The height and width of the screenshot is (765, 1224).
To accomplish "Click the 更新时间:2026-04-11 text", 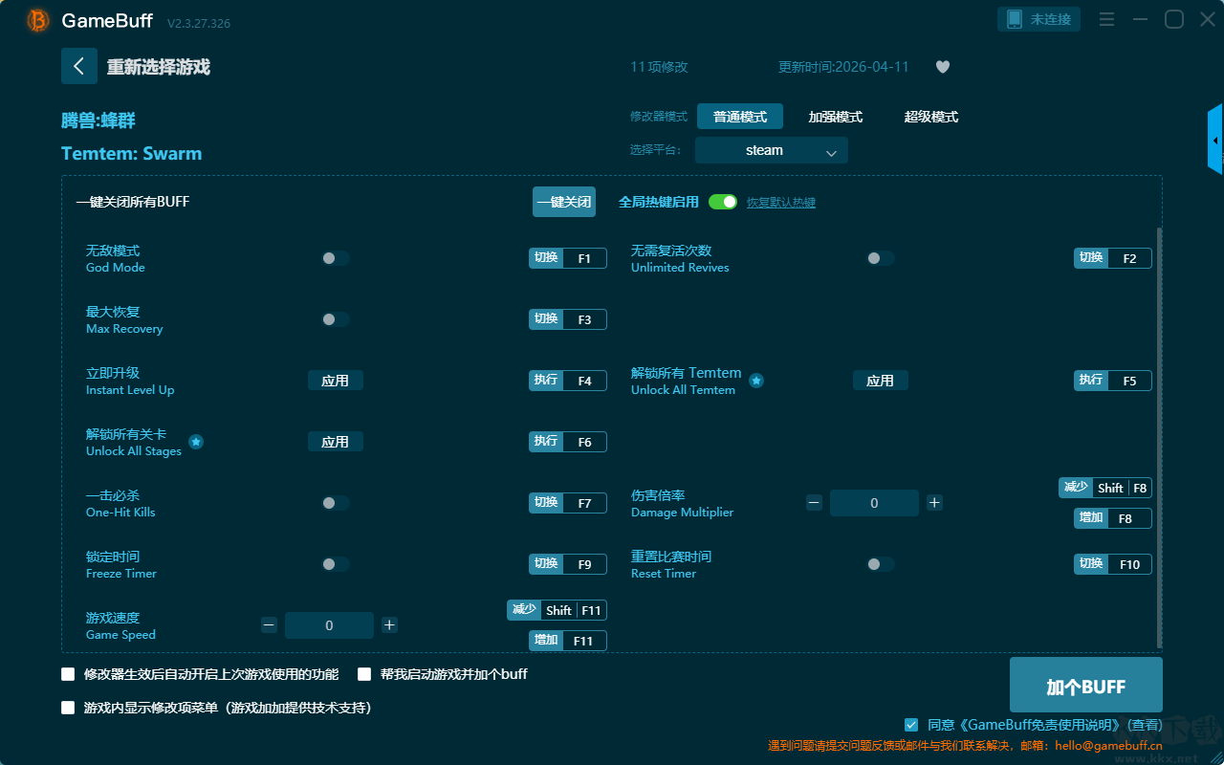I will [843, 67].
